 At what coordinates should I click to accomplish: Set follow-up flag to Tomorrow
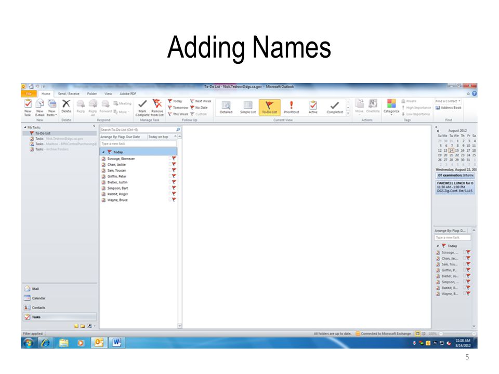178,108
